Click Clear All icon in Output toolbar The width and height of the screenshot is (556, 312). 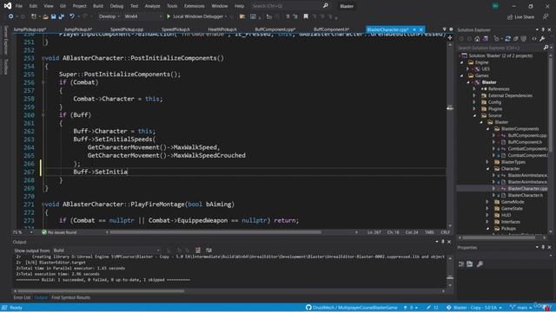tap(198, 250)
